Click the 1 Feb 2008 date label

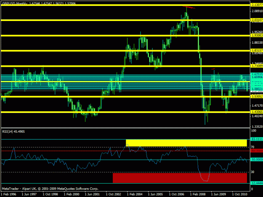[198, 194]
